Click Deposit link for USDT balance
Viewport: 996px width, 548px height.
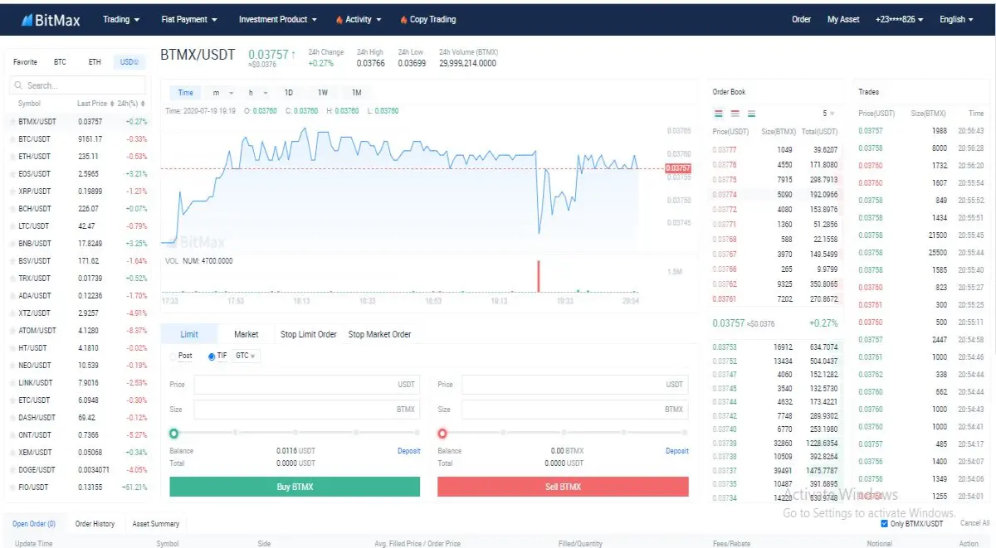point(409,451)
